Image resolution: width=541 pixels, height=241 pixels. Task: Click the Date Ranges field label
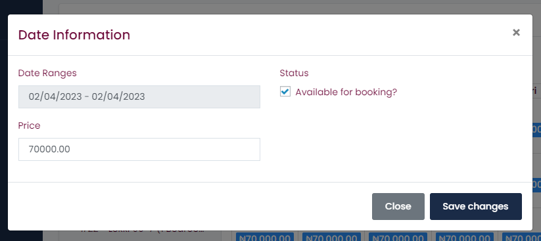(x=47, y=73)
